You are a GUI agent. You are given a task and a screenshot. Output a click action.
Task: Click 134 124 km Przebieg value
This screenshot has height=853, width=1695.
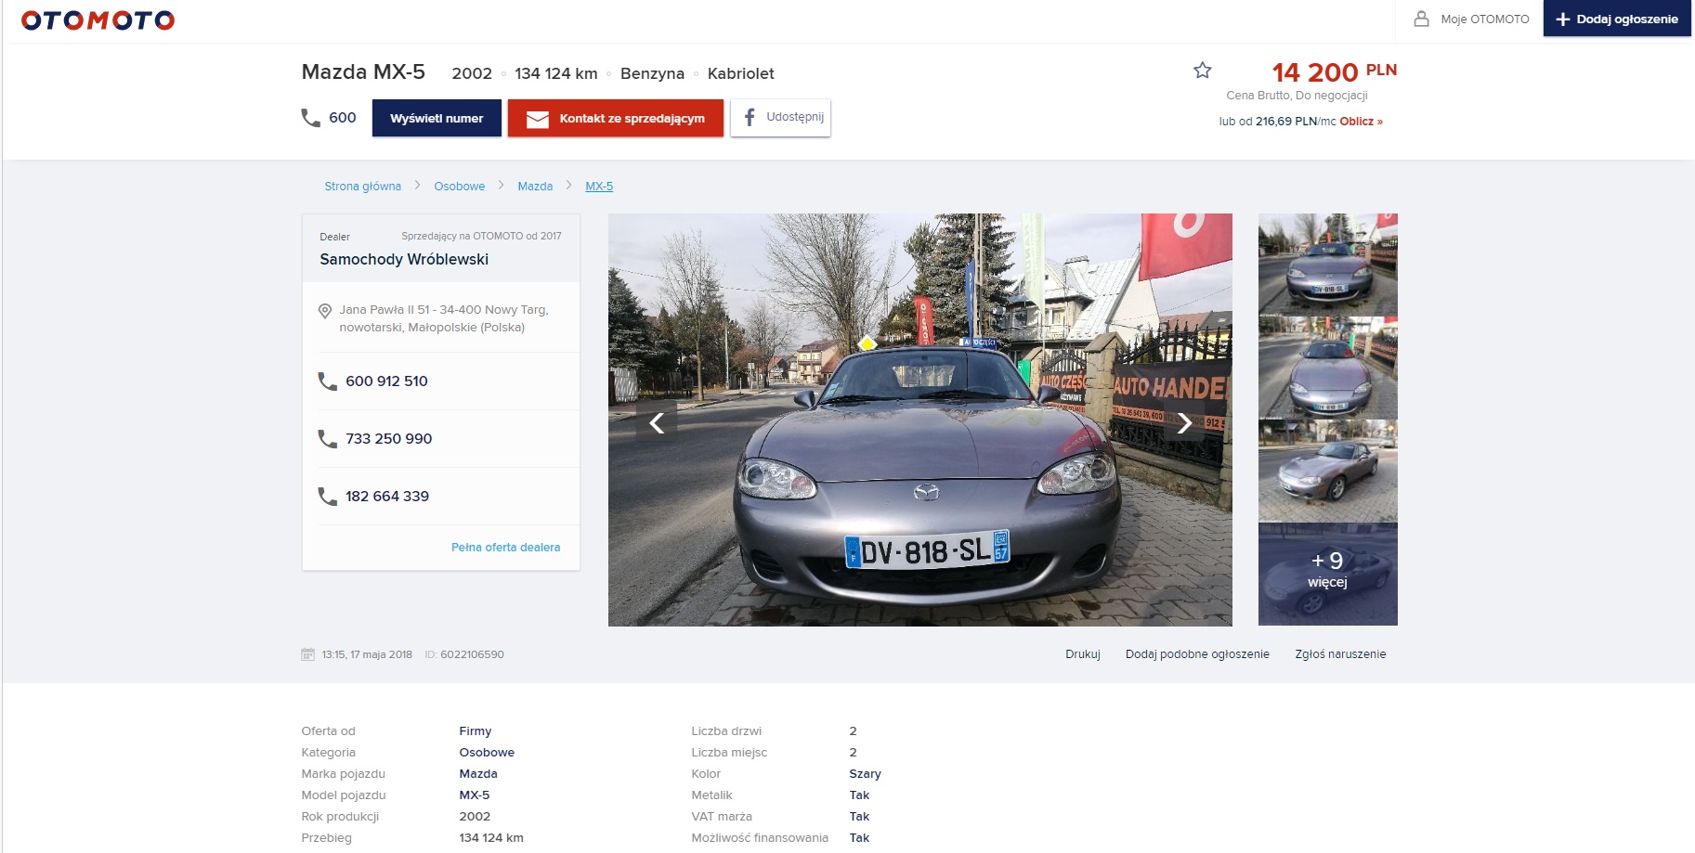491,838
